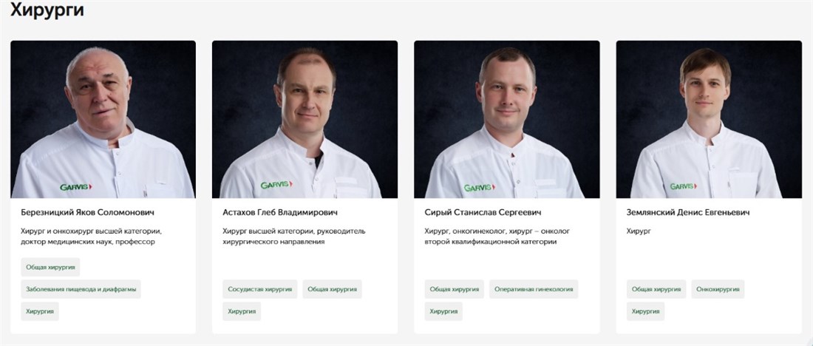
Task: Select Хирургия tag in Сирый card
Action: [443, 312]
